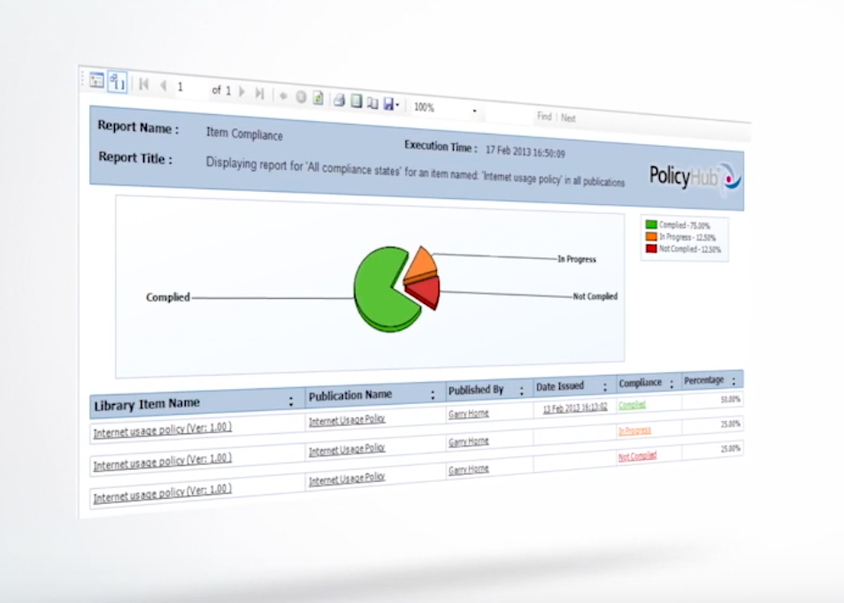Click Garry Horne in the Not Complied row
This screenshot has width=844, height=603.
coord(469,469)
